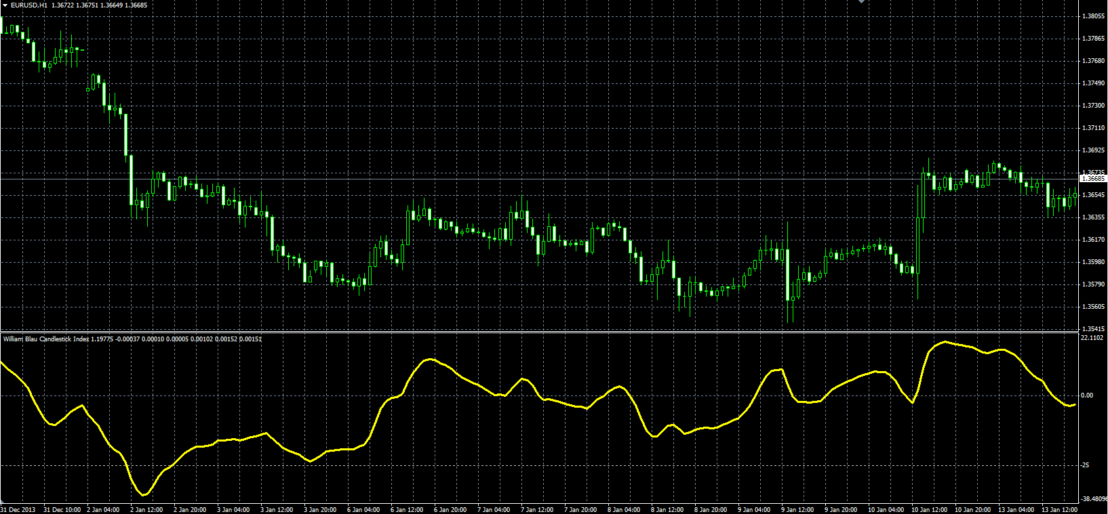Click the EURUSD,H1 chart title text

tap(29, 5)
